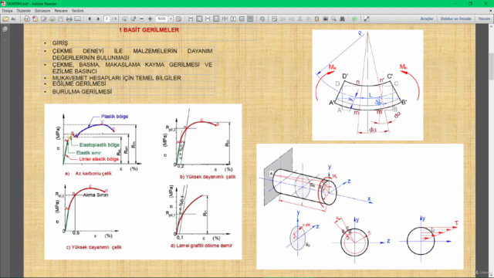Open the zoom level dropdown arrow

click(x=171, y=19)
